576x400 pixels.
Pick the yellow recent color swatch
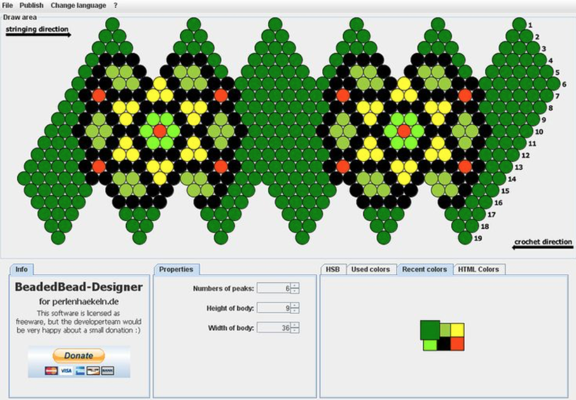point(457,330)
